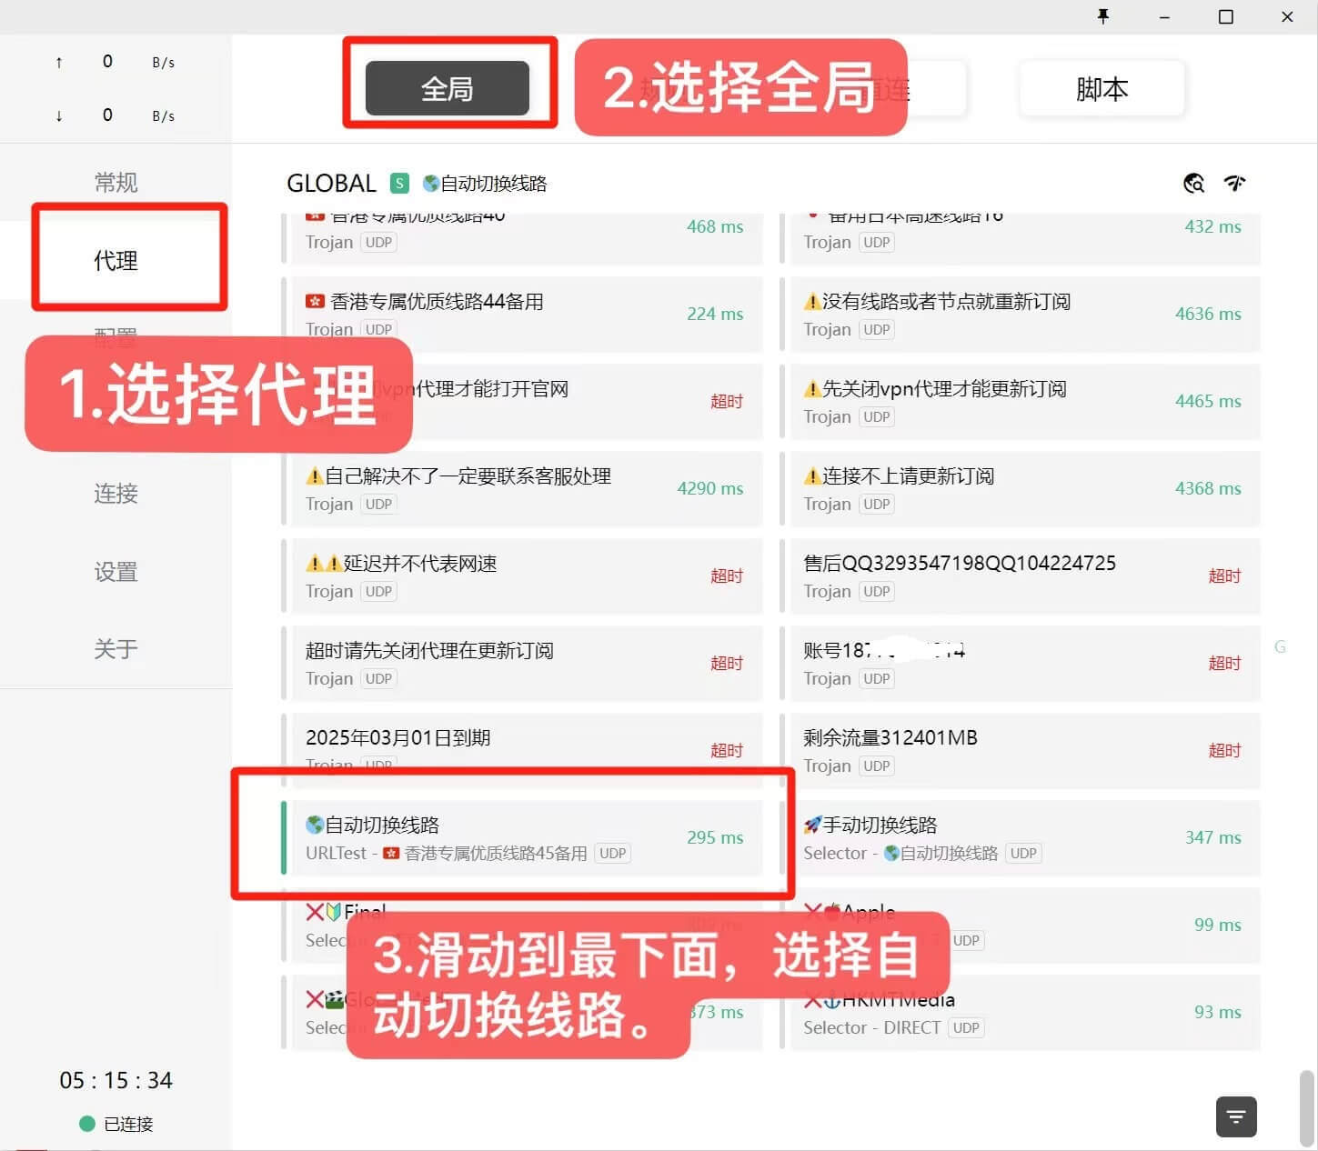This screenshot has width=1318, height=1151.
Task: Click the 295 ms latency value
Action: [x=714, y=837]
